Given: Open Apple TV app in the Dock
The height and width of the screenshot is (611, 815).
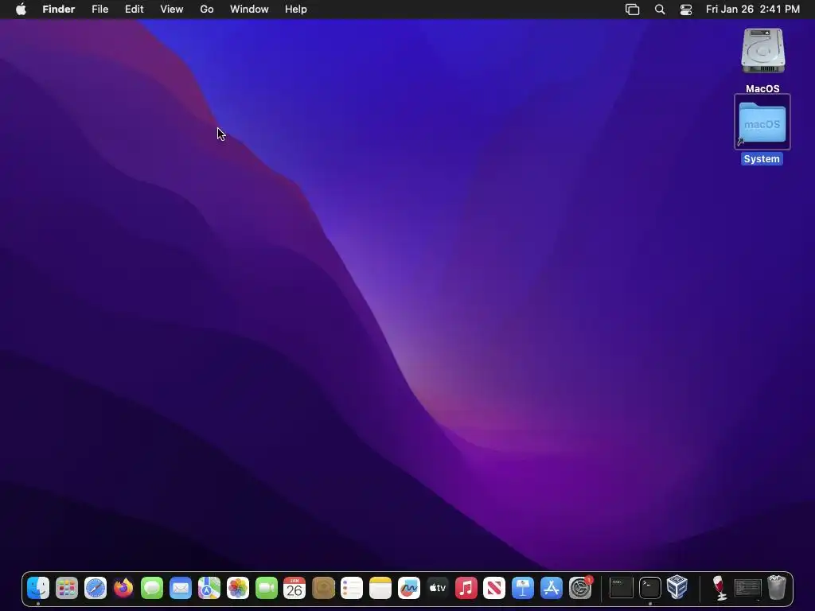Looking at the screenshot, I should [x=437, y=588].
